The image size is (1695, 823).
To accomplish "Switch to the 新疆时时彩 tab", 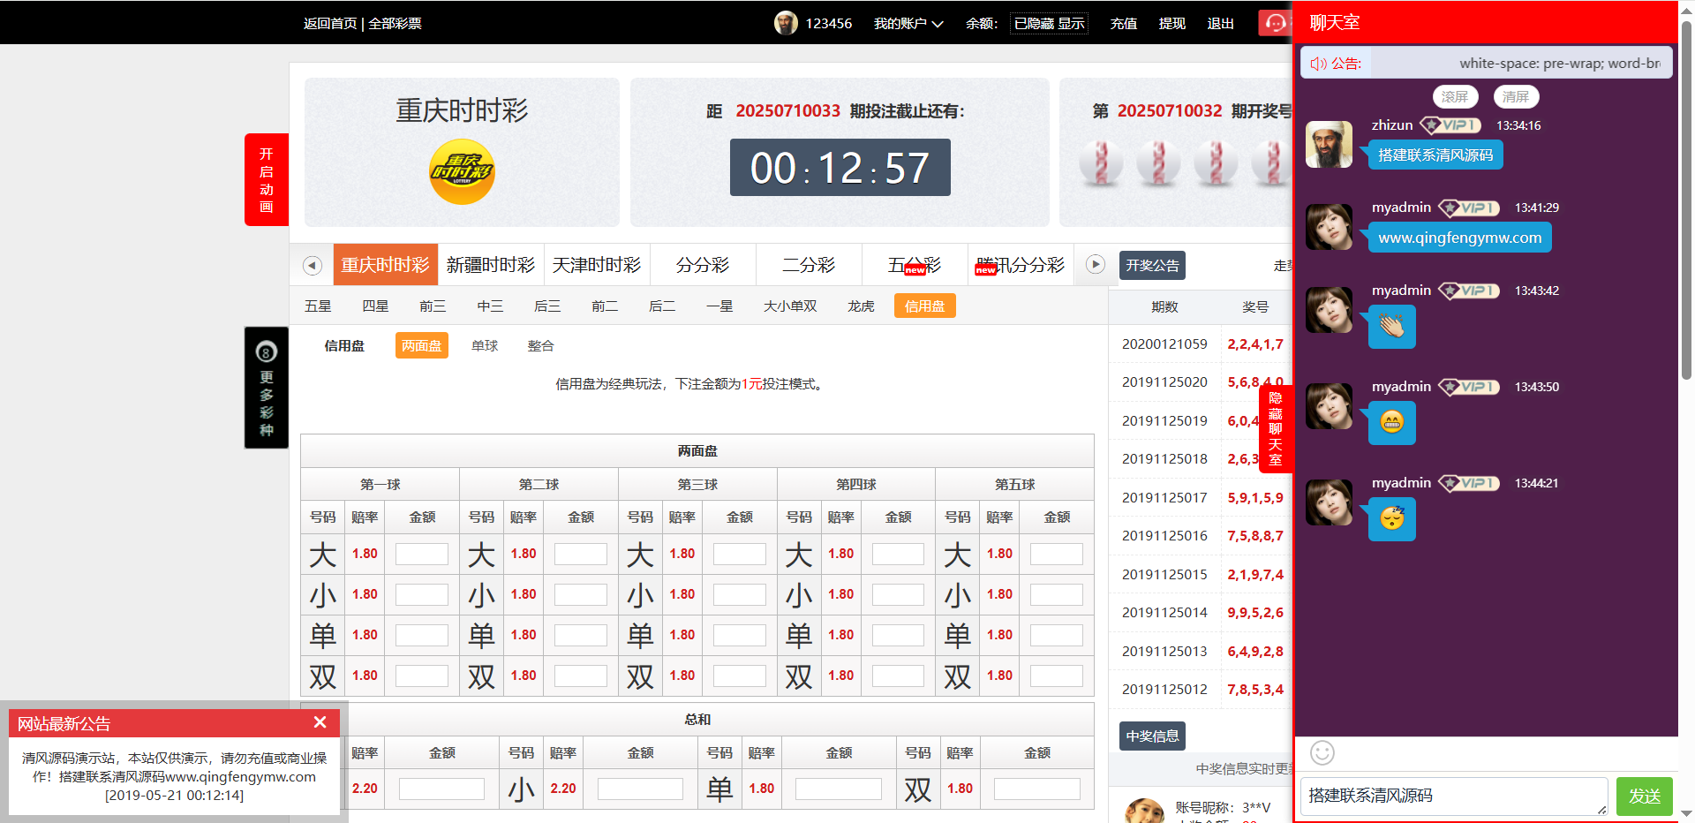I will click(x=491, y=265).
